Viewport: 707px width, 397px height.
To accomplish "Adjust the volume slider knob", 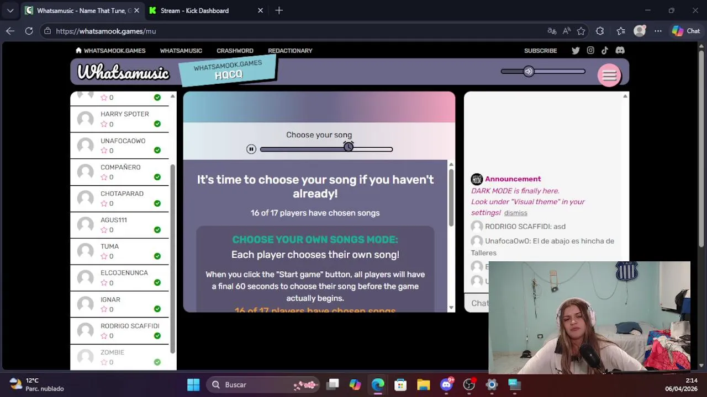I will 529,71.
